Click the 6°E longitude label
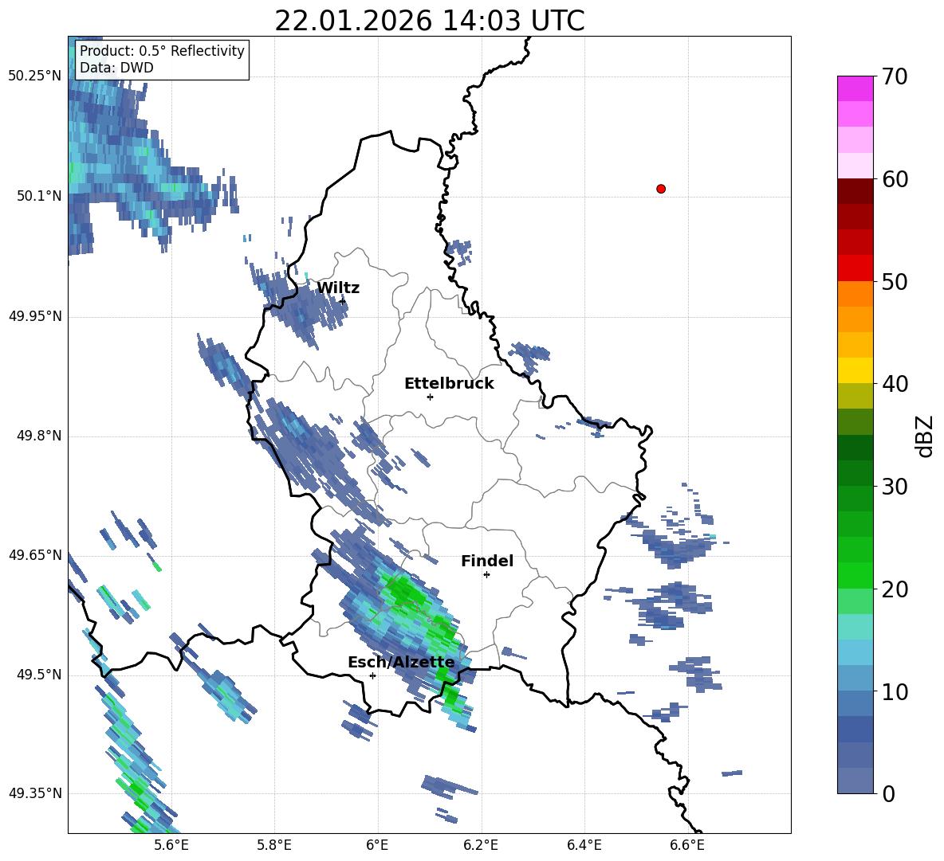 tap(377, 845)
